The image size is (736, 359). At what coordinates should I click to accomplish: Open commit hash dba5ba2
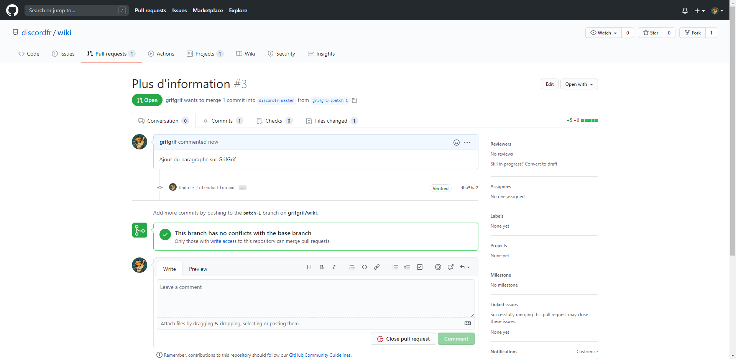(x=469, y=188)
